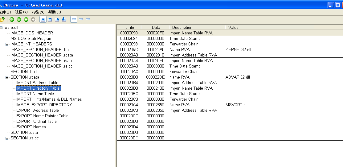This screenshot has height=167, width=343.
Task: Select row with pFile 00002090
Action: (230, 33)
